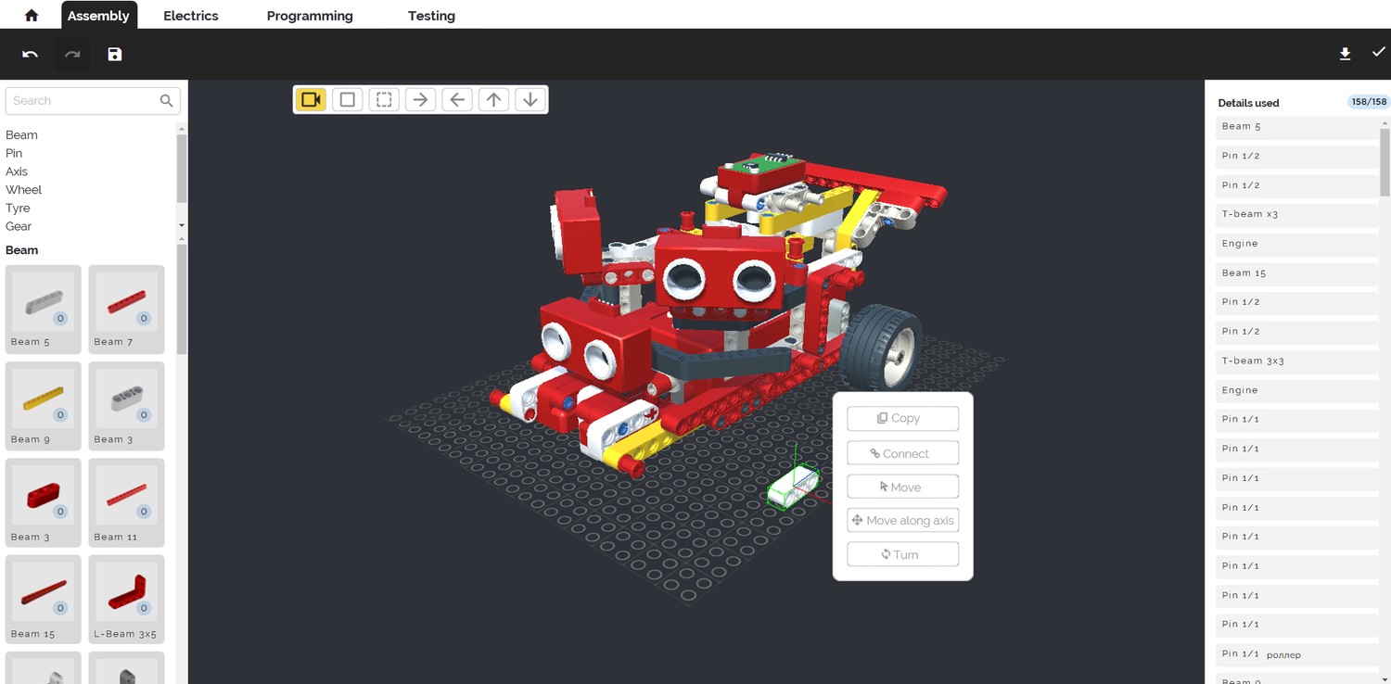Screen dimensions: 1391x684
Task: Click the left arrow view button
Action: (x=457, y=99)
